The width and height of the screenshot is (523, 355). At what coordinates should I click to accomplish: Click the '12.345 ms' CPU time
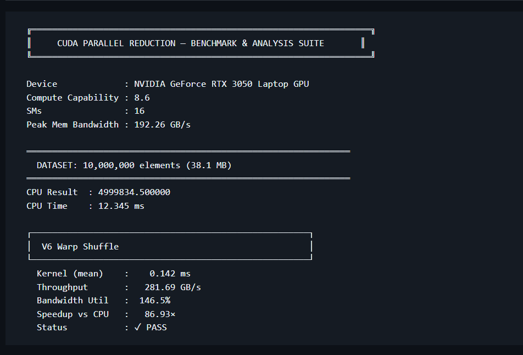click(x=121, y=206)
